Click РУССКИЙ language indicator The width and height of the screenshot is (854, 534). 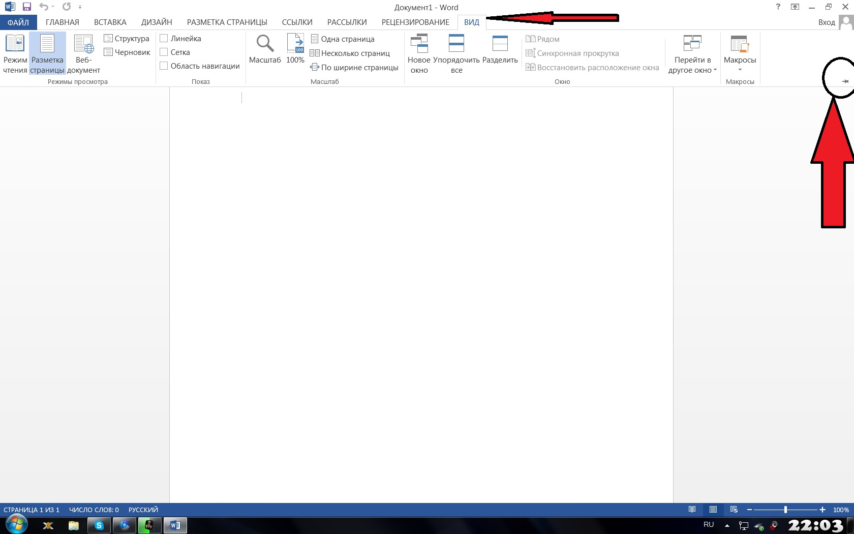point(143,510)
